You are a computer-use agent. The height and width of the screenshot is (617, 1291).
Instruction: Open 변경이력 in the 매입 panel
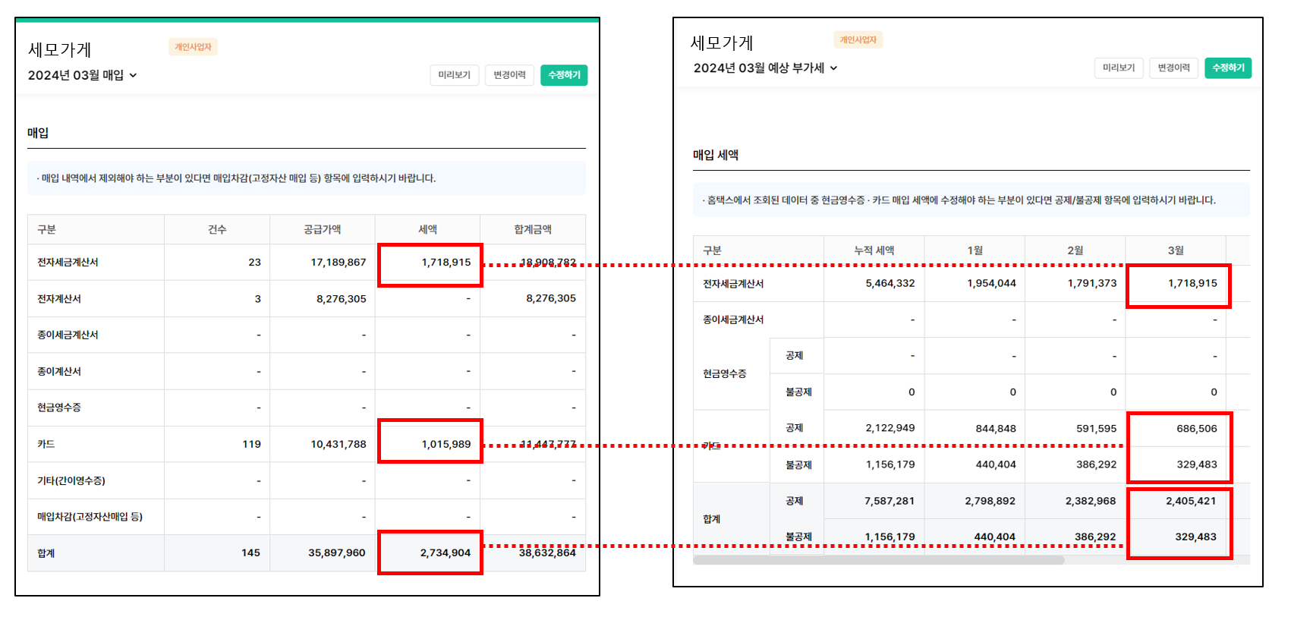point(509,75)
